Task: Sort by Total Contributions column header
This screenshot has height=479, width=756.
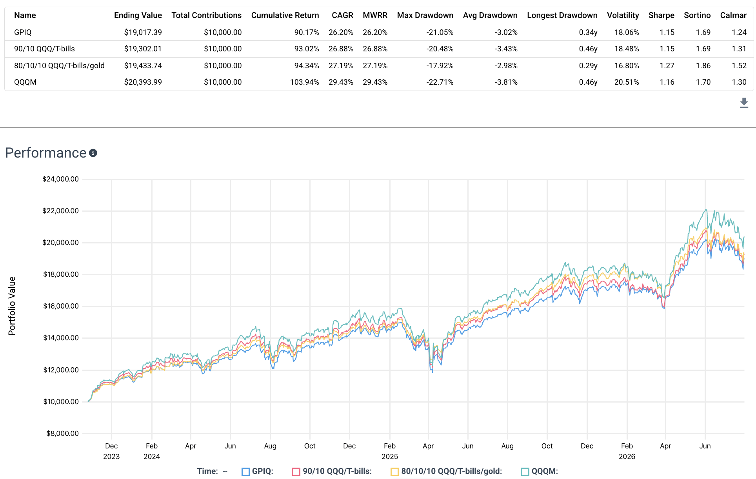Action: pyautogui.click(x=207, y=15)
